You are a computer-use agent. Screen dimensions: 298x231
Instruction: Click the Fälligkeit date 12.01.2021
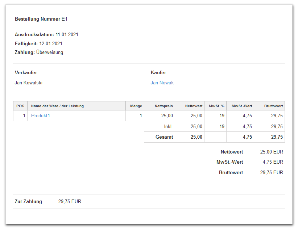51,44
